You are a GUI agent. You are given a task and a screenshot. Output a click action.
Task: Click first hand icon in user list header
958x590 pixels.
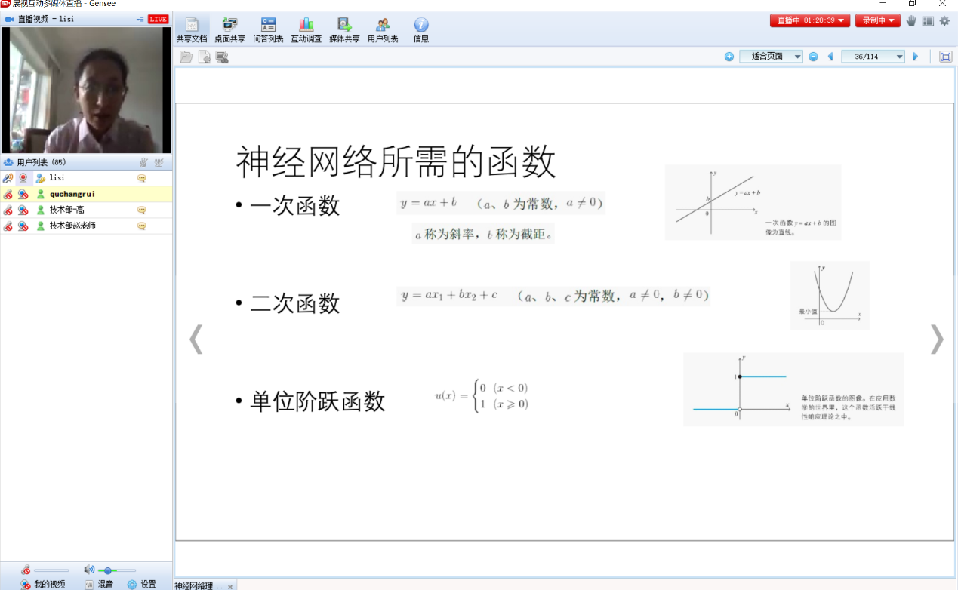tap(143, 162)
